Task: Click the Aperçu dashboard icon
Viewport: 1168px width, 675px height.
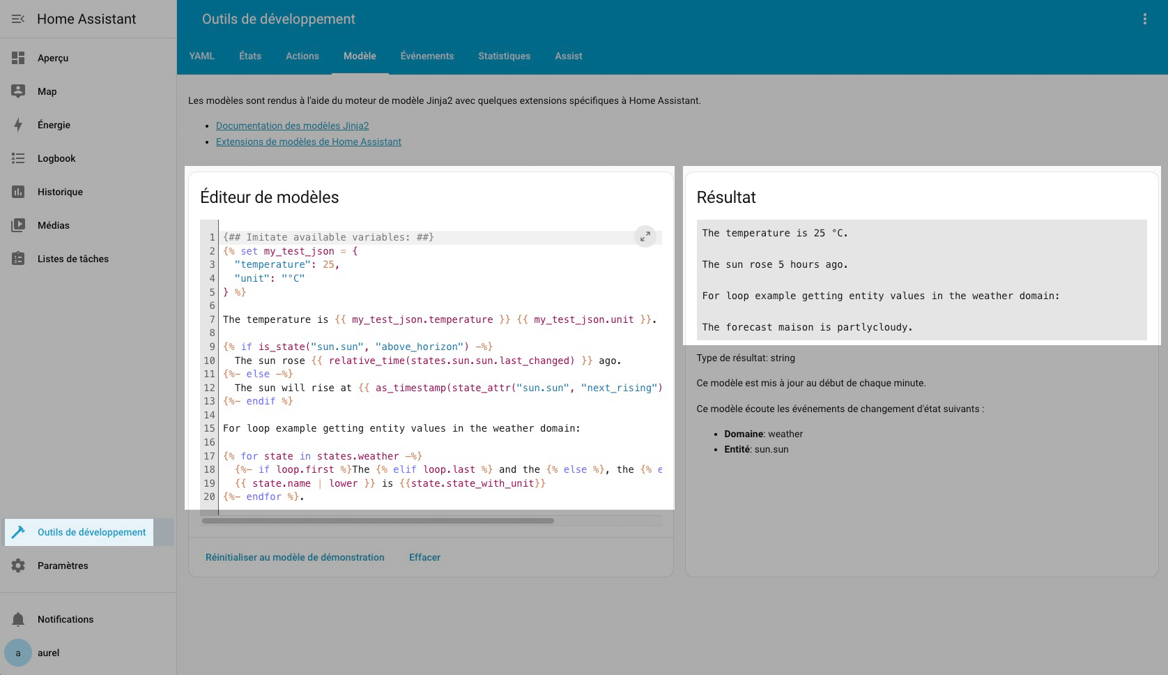Action: point(18,58)
